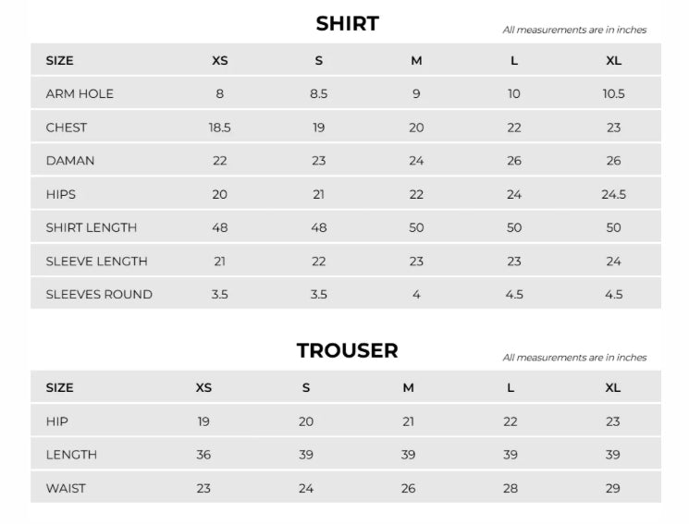Select the DAMAN row label
Viewport: 689px width, 524px height.
coord(70,161)
